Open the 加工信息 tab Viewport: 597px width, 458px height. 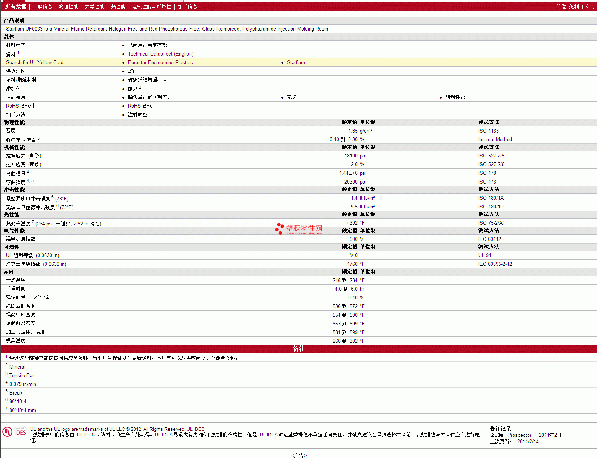pos(188,6)
